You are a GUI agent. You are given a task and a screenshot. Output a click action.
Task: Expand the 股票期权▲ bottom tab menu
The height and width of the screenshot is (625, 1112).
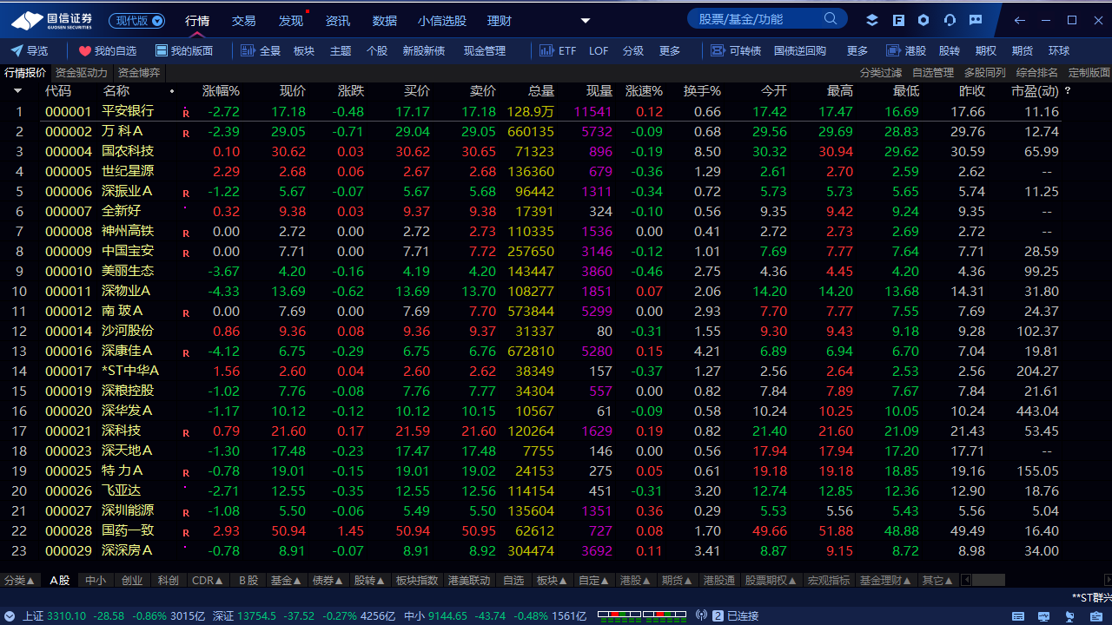(x=771, y=580)
